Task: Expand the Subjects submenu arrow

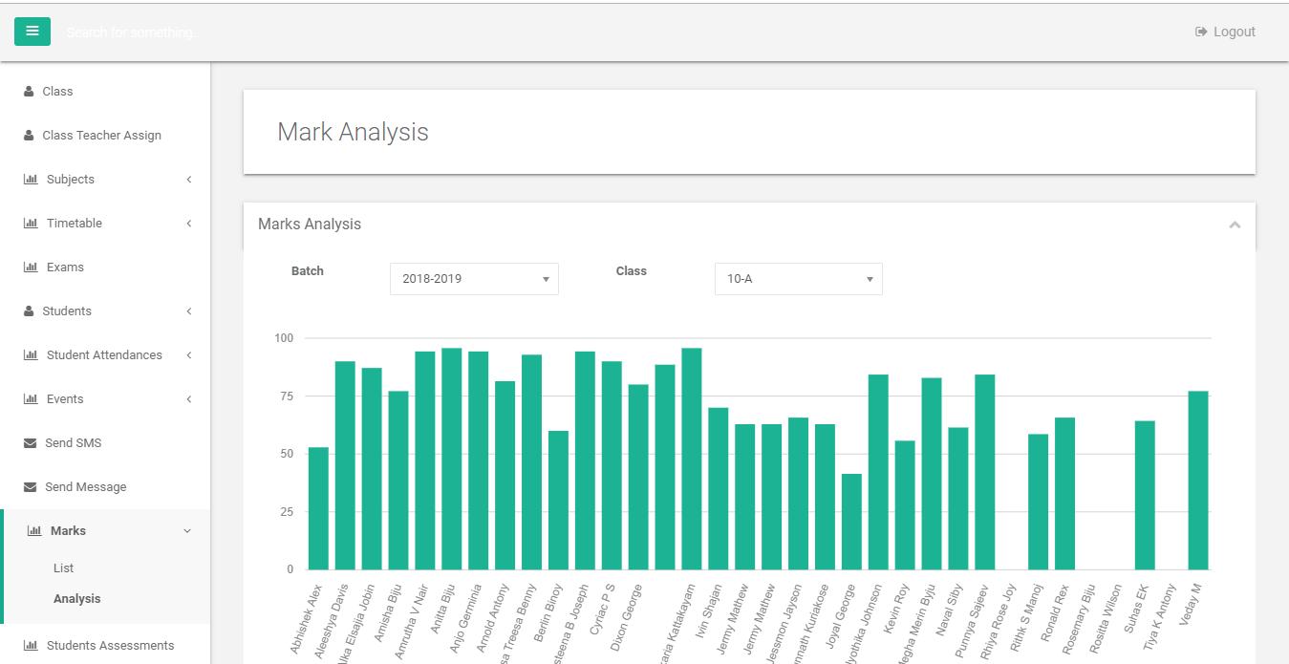Action: (x=189, y=180)
